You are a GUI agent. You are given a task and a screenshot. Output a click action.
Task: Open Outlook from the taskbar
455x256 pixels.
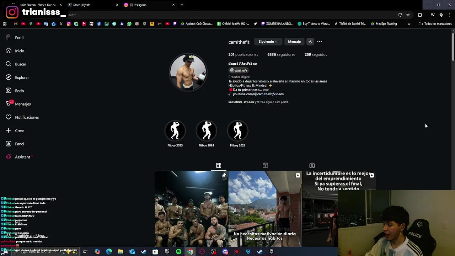click(132, 252)
